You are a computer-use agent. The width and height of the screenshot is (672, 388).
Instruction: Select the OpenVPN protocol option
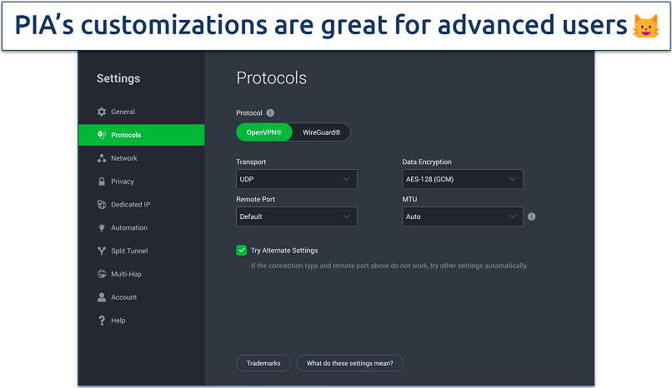264,132
